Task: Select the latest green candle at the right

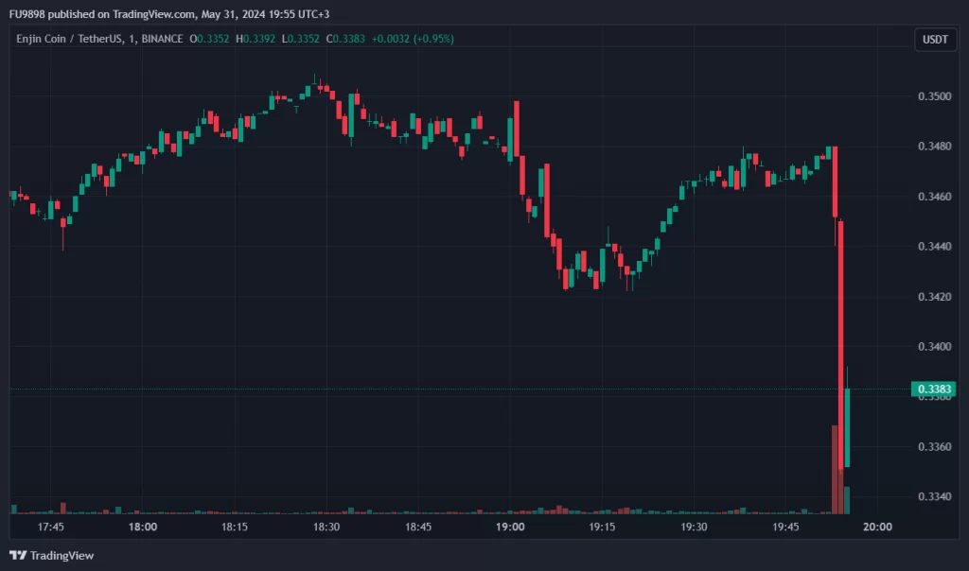Action: click(x=847, y=425)
